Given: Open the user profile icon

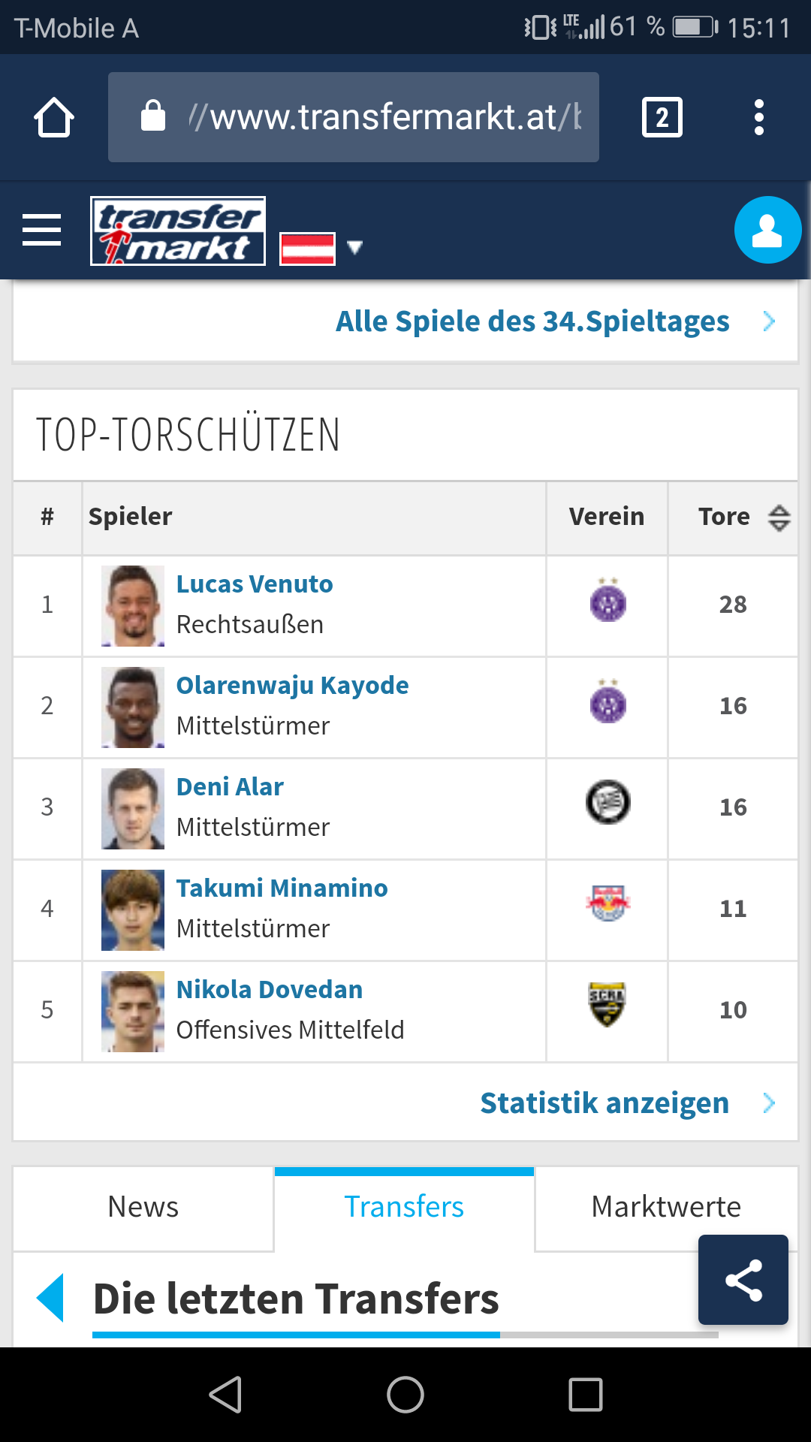Looking at the screenshot, I should [767, 230].
